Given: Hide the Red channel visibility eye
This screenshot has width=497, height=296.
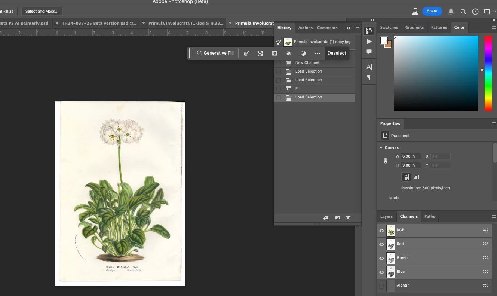Looking at the screenshot, I should (381, 244).
